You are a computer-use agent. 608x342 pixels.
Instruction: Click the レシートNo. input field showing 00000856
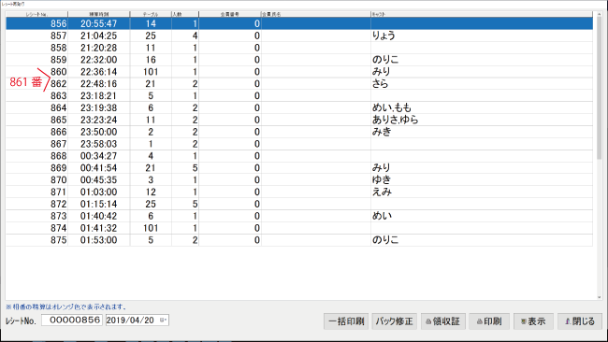click(x=72, y=321)
